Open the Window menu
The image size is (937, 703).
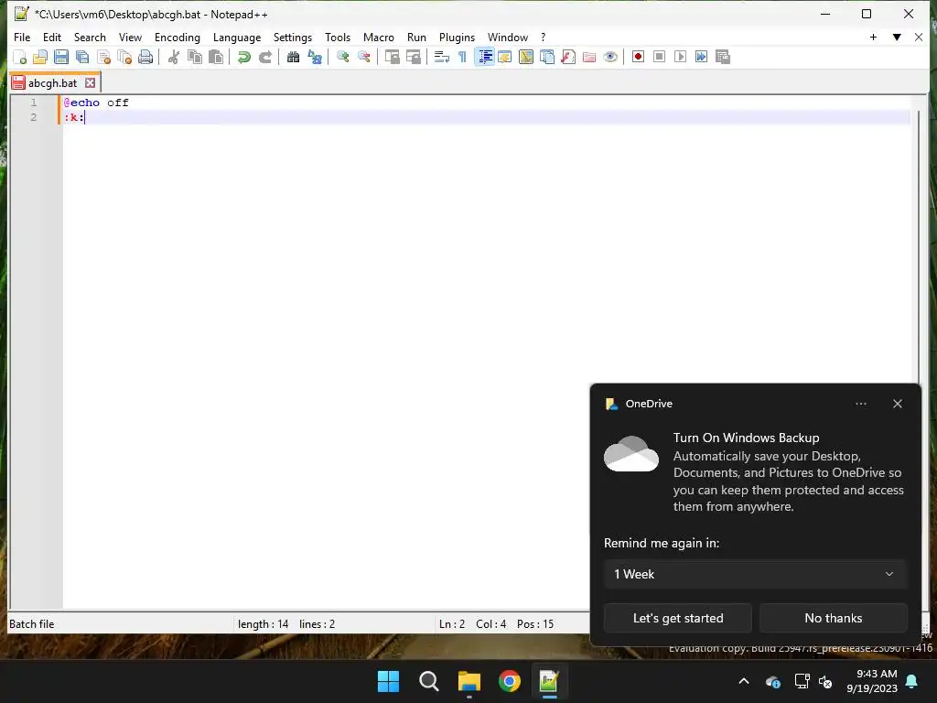coord(507,37)
